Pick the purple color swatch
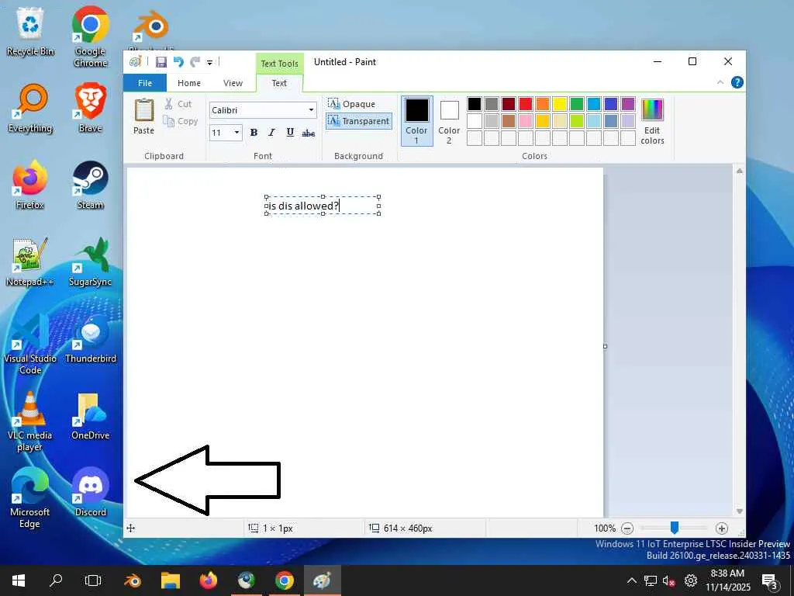Viewport: 794px width, 596px height. coord(628,104)
